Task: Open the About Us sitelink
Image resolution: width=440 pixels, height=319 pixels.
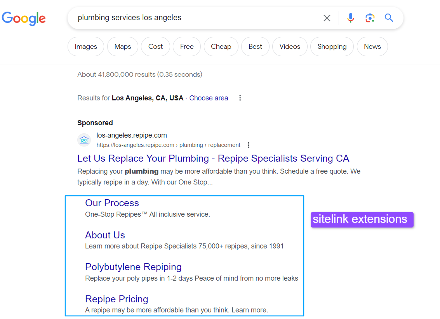Action: pos(105,235)
